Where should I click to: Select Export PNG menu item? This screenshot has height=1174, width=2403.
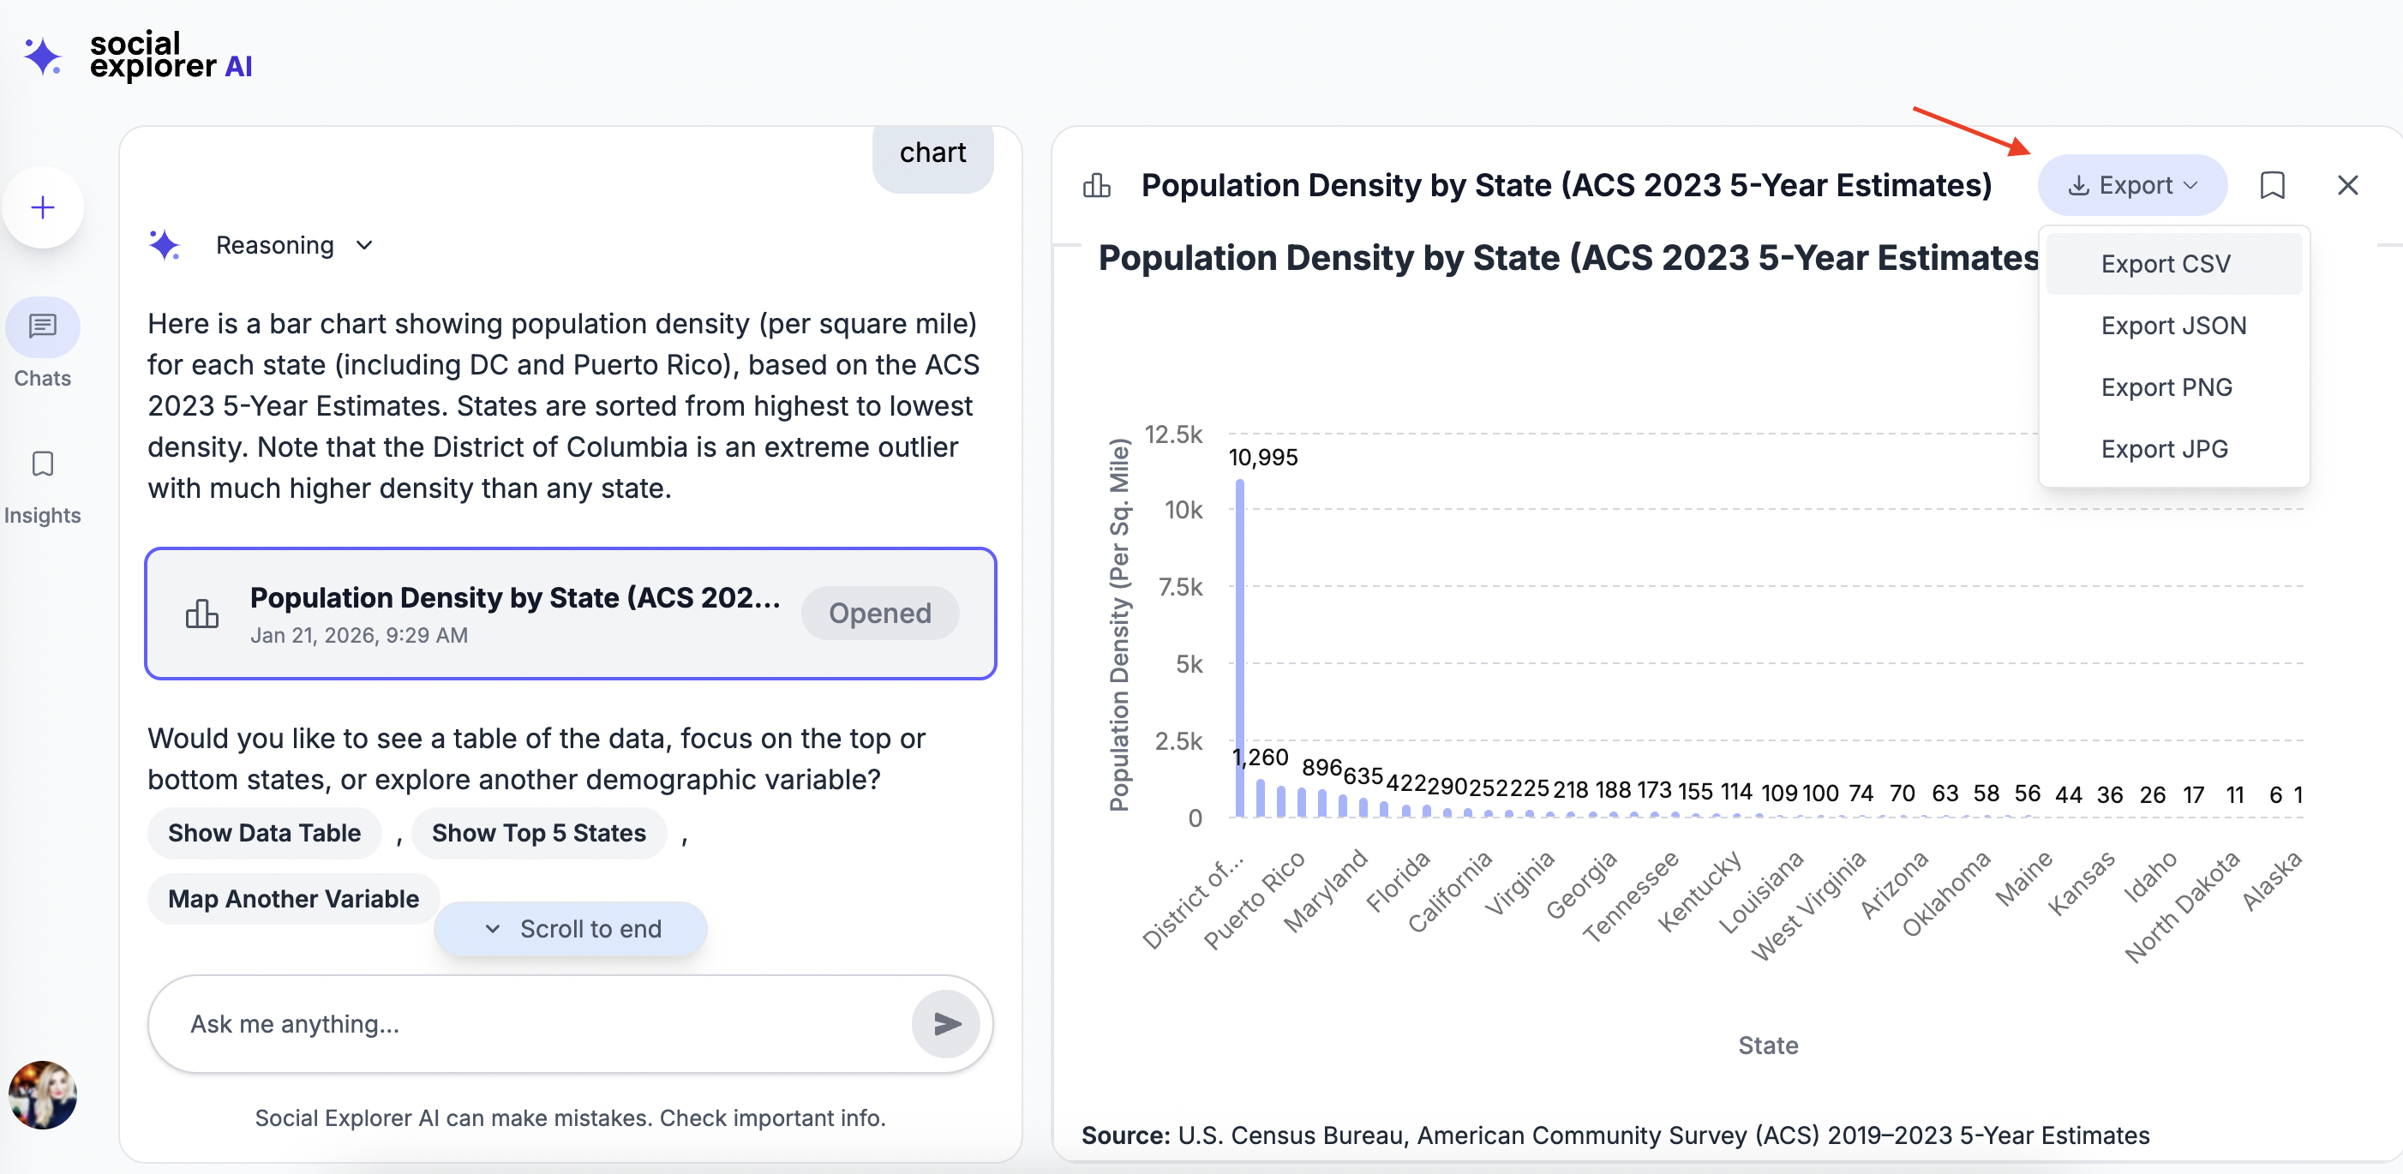tap(2166, 387)
